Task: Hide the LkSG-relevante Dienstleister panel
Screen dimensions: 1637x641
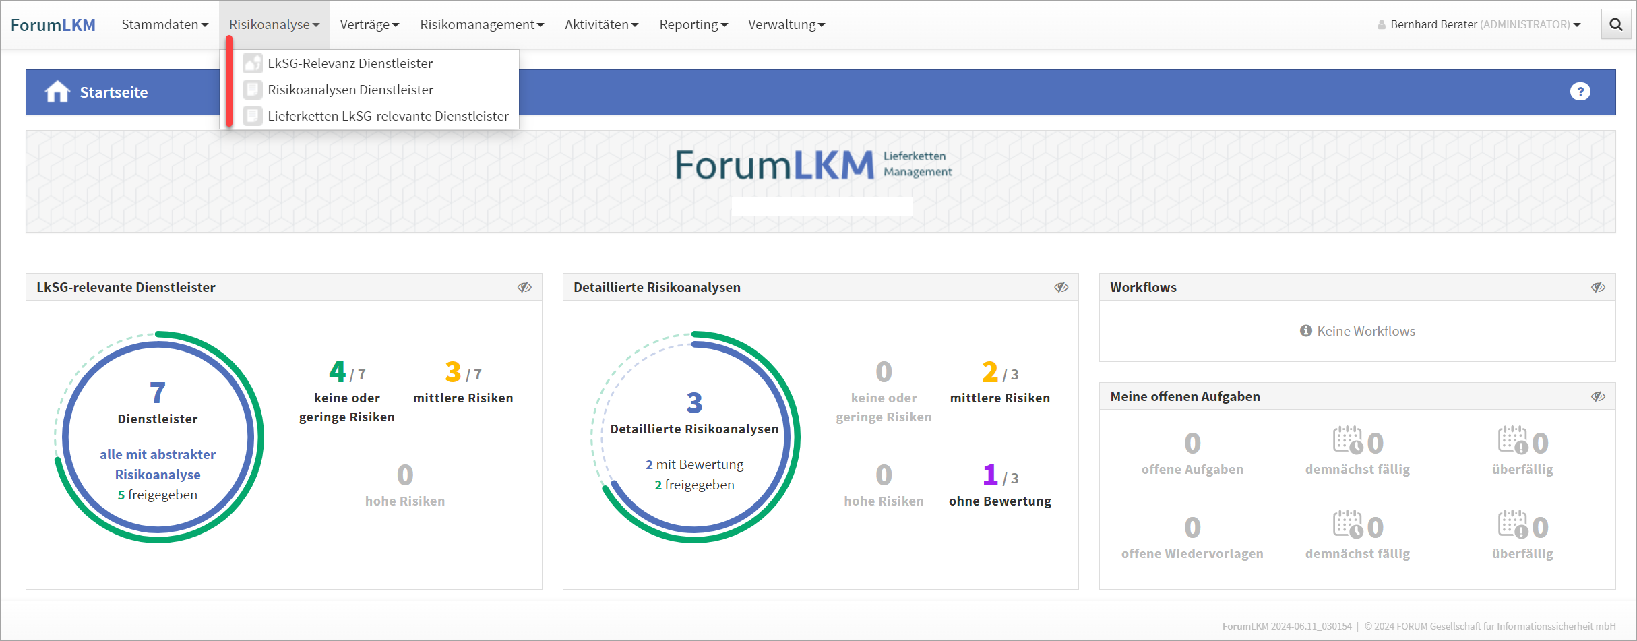Action: point(524,288)
